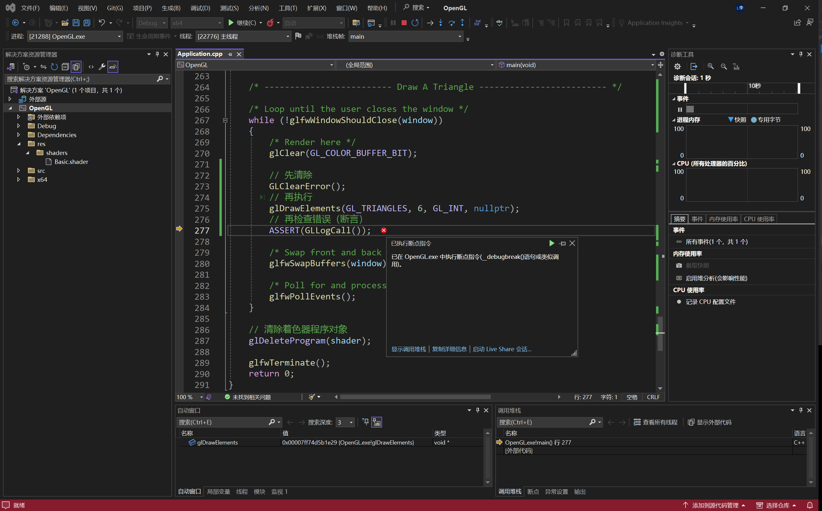
Task: Click the Save All icon
Action: tap(87, 23)
